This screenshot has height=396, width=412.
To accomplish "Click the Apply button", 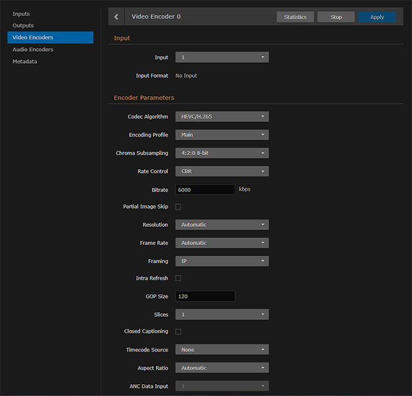I will (377, 17).
